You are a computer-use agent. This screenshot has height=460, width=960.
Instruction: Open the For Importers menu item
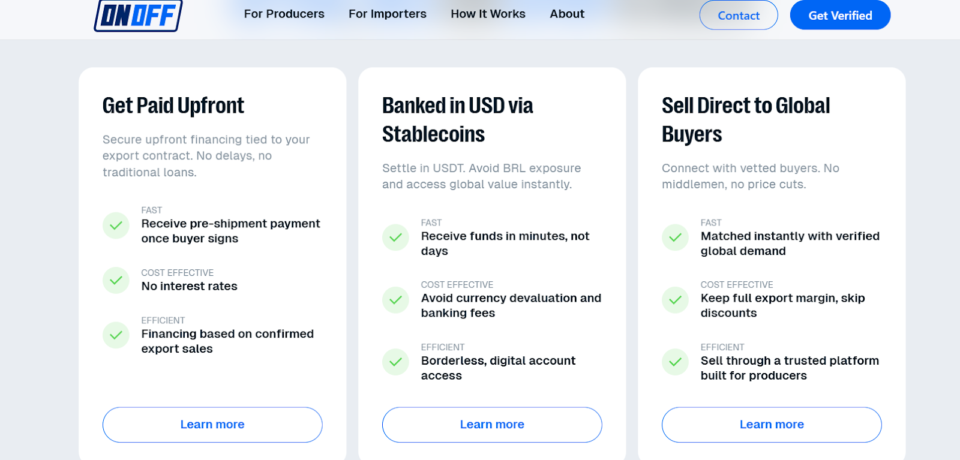tap(388, 13)
